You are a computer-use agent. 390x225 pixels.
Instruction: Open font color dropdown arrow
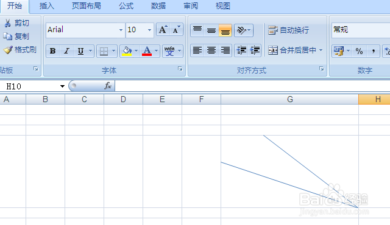coord(156,51)
